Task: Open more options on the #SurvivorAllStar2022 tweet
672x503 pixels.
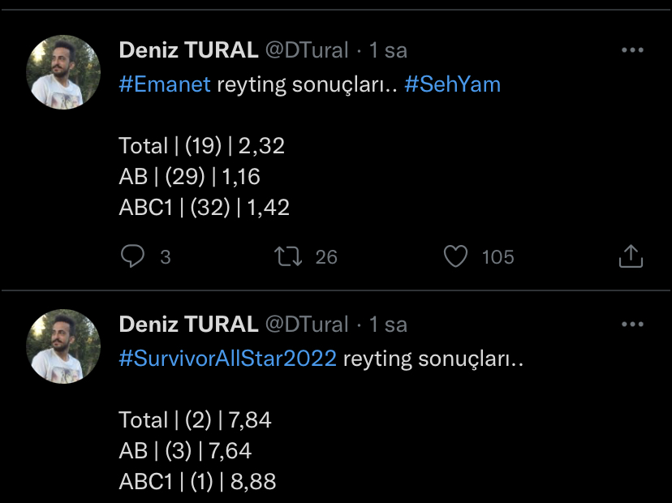Action: click(x=631, y=325)
